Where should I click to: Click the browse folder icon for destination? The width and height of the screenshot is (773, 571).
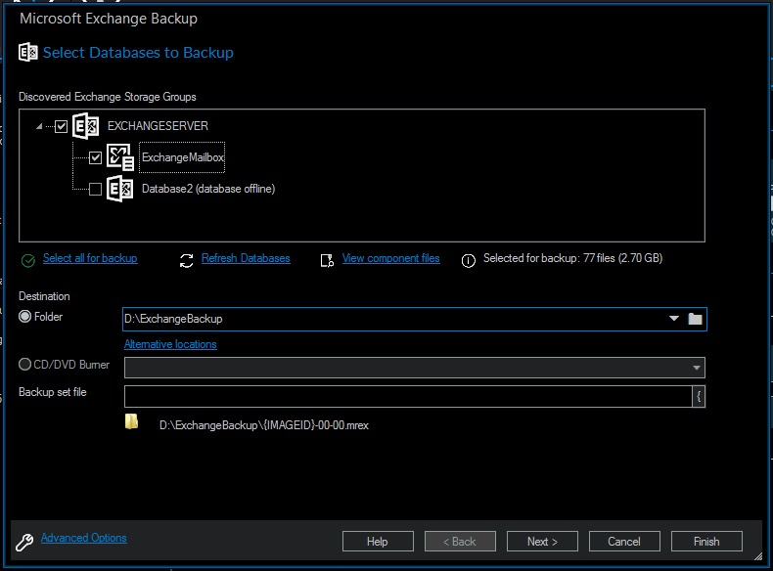coord(695,319)
